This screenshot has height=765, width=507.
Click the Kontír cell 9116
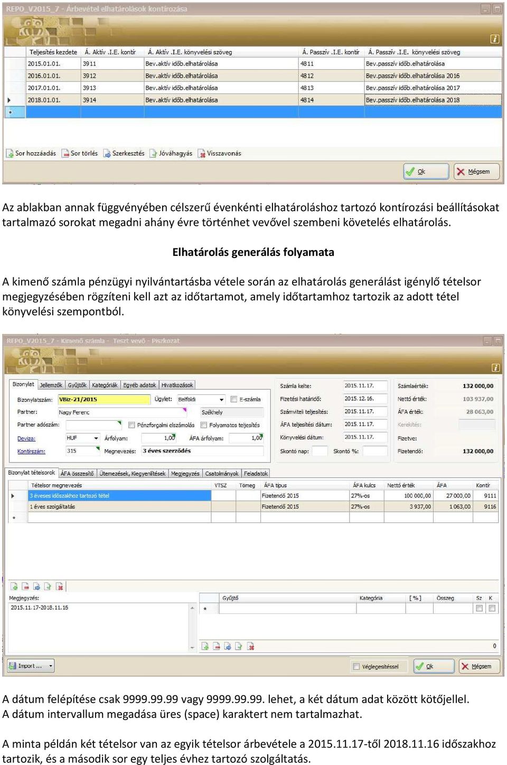pyautogui.click(x=486, y=506)
